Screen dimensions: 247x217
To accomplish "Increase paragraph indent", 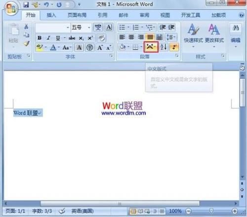I will pyautogui.click(x=171, y=28).
